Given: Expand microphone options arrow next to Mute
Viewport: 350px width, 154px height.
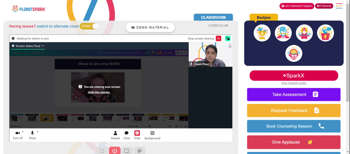Looking at the screenshot, I should 37,132.
